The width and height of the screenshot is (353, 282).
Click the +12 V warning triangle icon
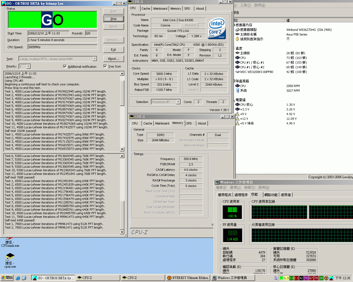point(237,119)
